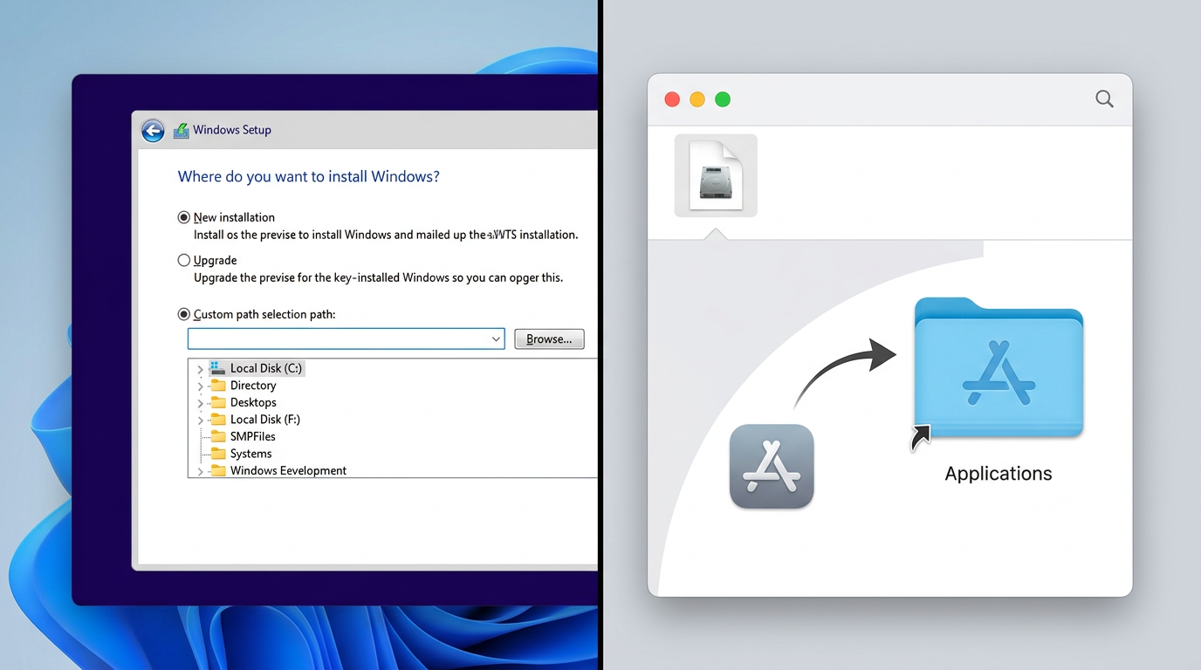
Task: Click the Directory folder icon
Action: click(218, 386)
